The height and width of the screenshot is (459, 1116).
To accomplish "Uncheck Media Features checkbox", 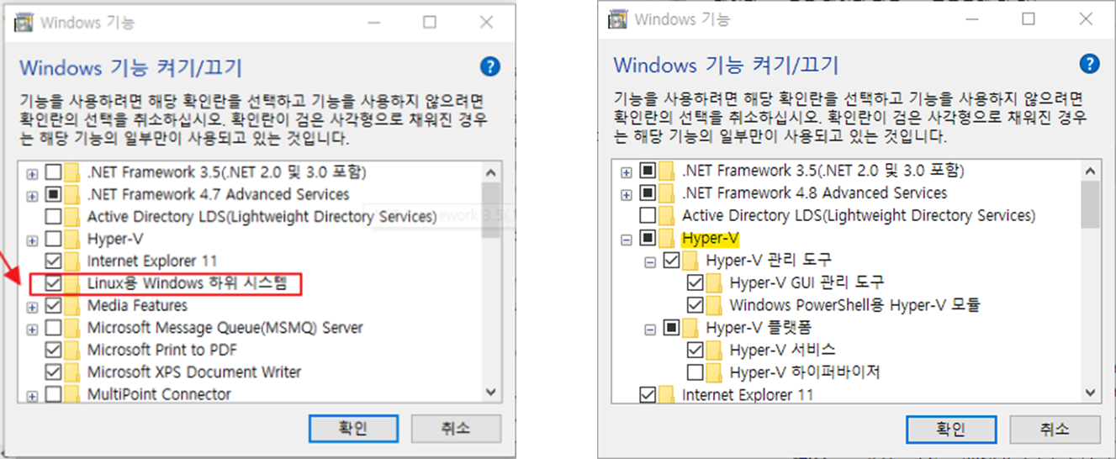I will click(x=53, y=305).
